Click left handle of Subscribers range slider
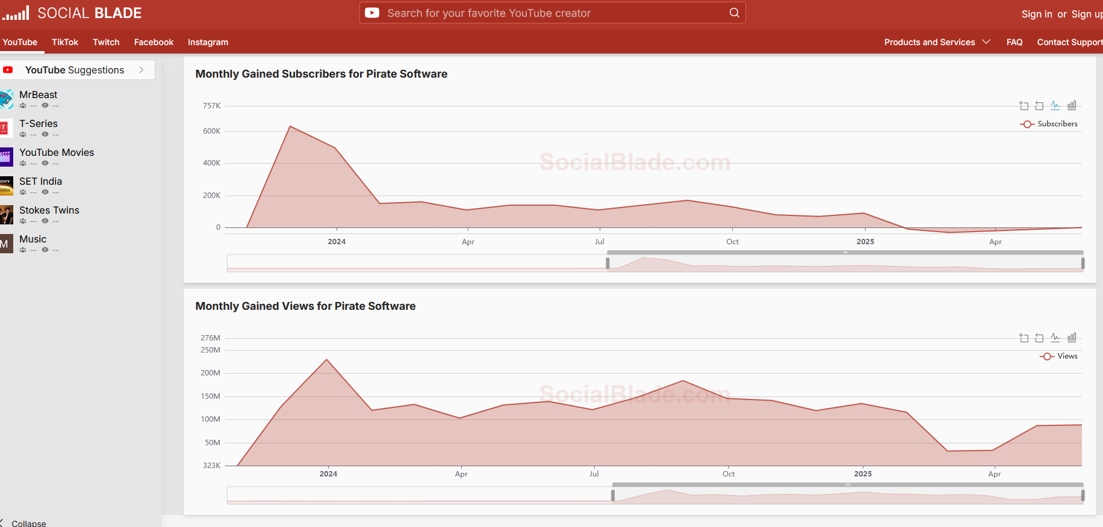The width and height of the screenshot is (1103, 527). 607,263
